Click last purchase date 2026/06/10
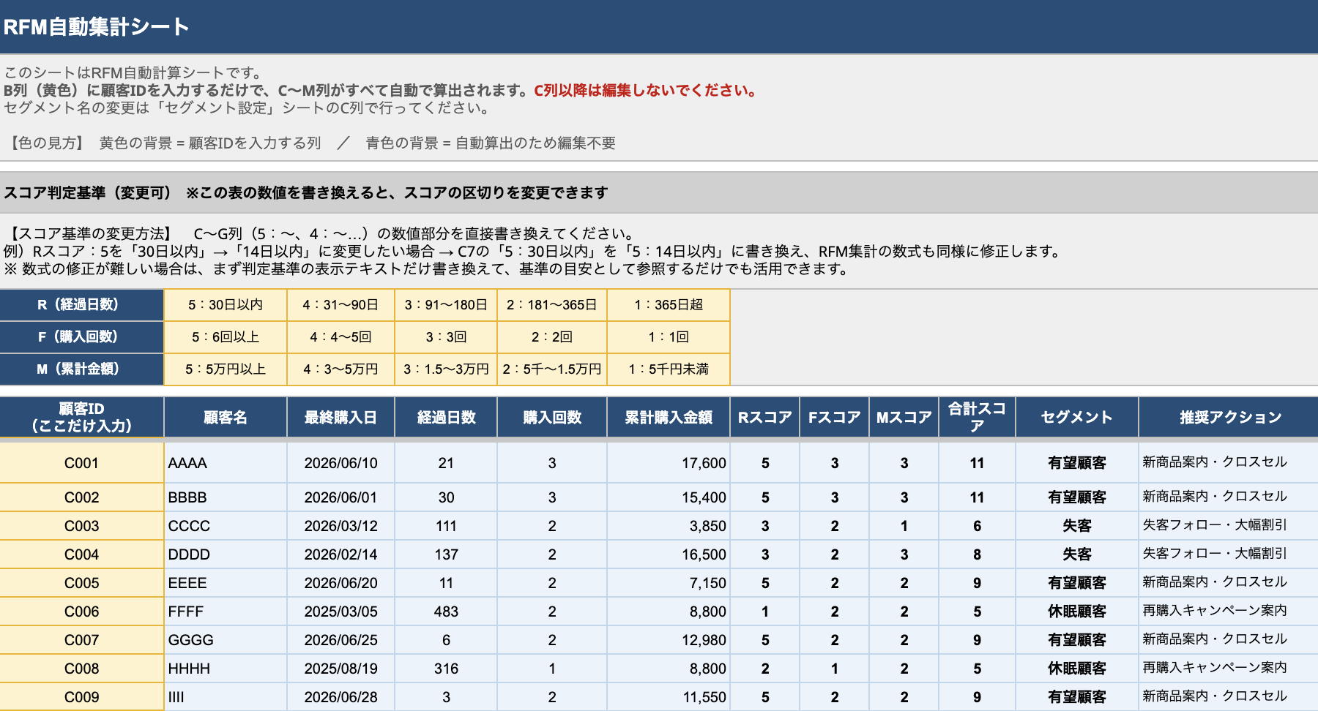1318x711 pixels. [x=340, y=463]
